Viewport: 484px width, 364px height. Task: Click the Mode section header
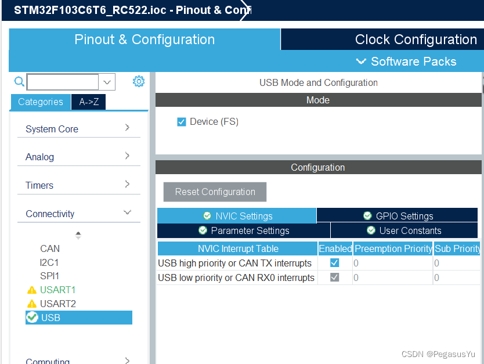(x=318, y=100)
